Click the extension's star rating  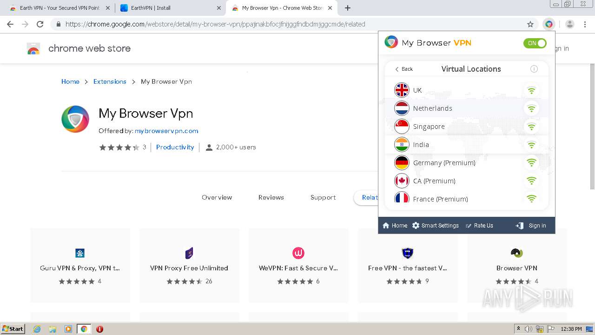click(119, 147)
